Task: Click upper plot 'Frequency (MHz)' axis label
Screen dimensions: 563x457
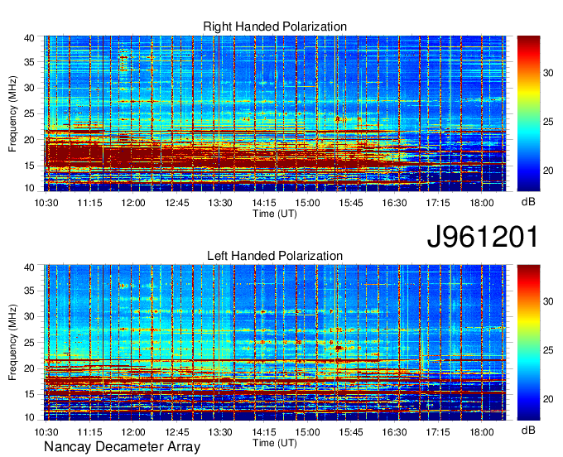Action: click(12, 113)
